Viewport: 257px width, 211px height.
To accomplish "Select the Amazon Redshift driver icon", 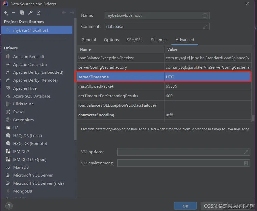I will click(8, 56).
